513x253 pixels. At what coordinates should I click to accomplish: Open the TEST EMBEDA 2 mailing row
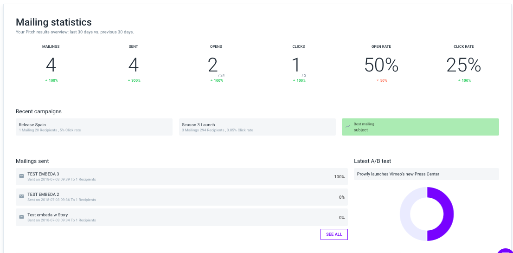[x=181, y=197]
